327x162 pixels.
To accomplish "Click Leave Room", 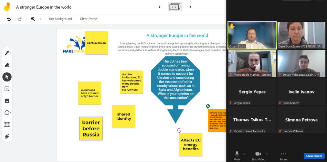I will 314,156.
